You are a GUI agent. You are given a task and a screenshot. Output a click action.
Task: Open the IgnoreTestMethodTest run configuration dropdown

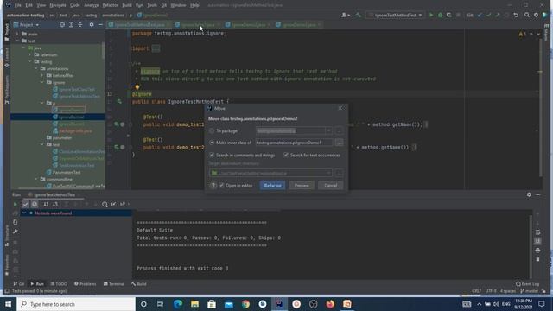tap(395, 16)
